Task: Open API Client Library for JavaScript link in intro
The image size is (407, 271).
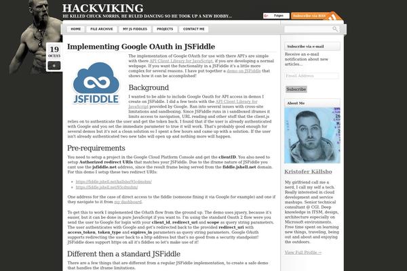Action: coord(181,61)
